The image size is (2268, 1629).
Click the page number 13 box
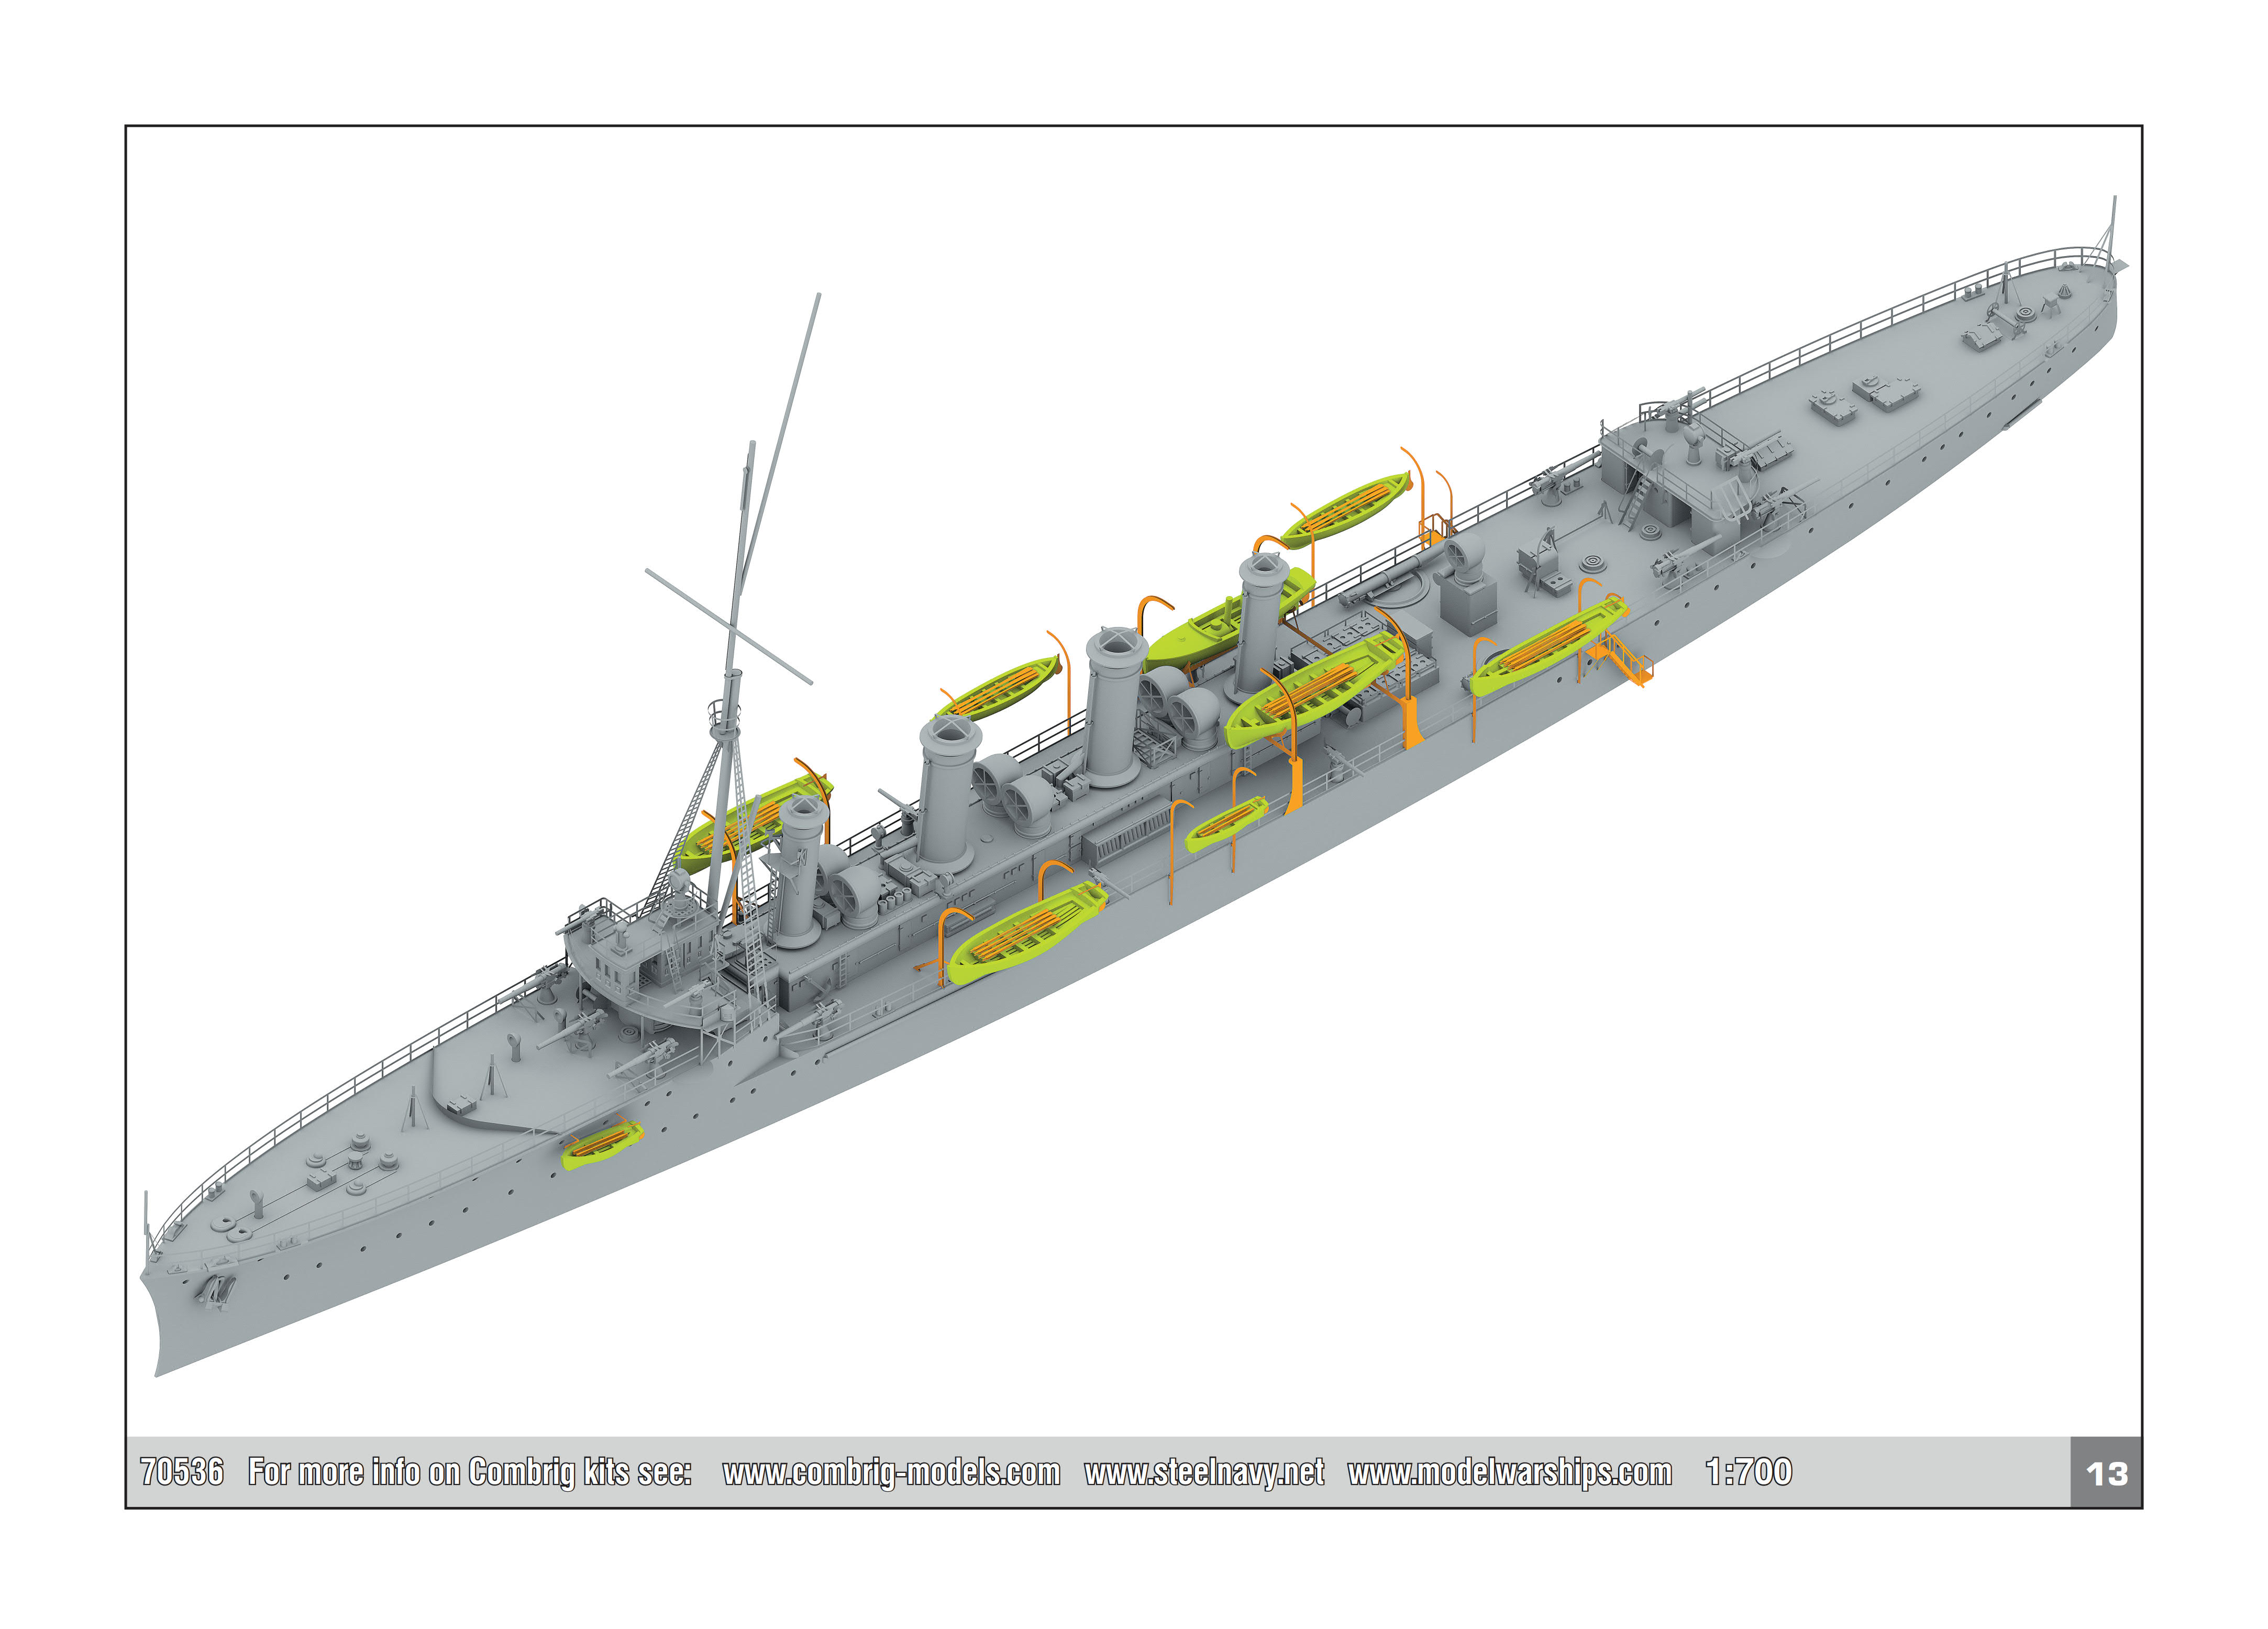(x=2105, y=1473)
